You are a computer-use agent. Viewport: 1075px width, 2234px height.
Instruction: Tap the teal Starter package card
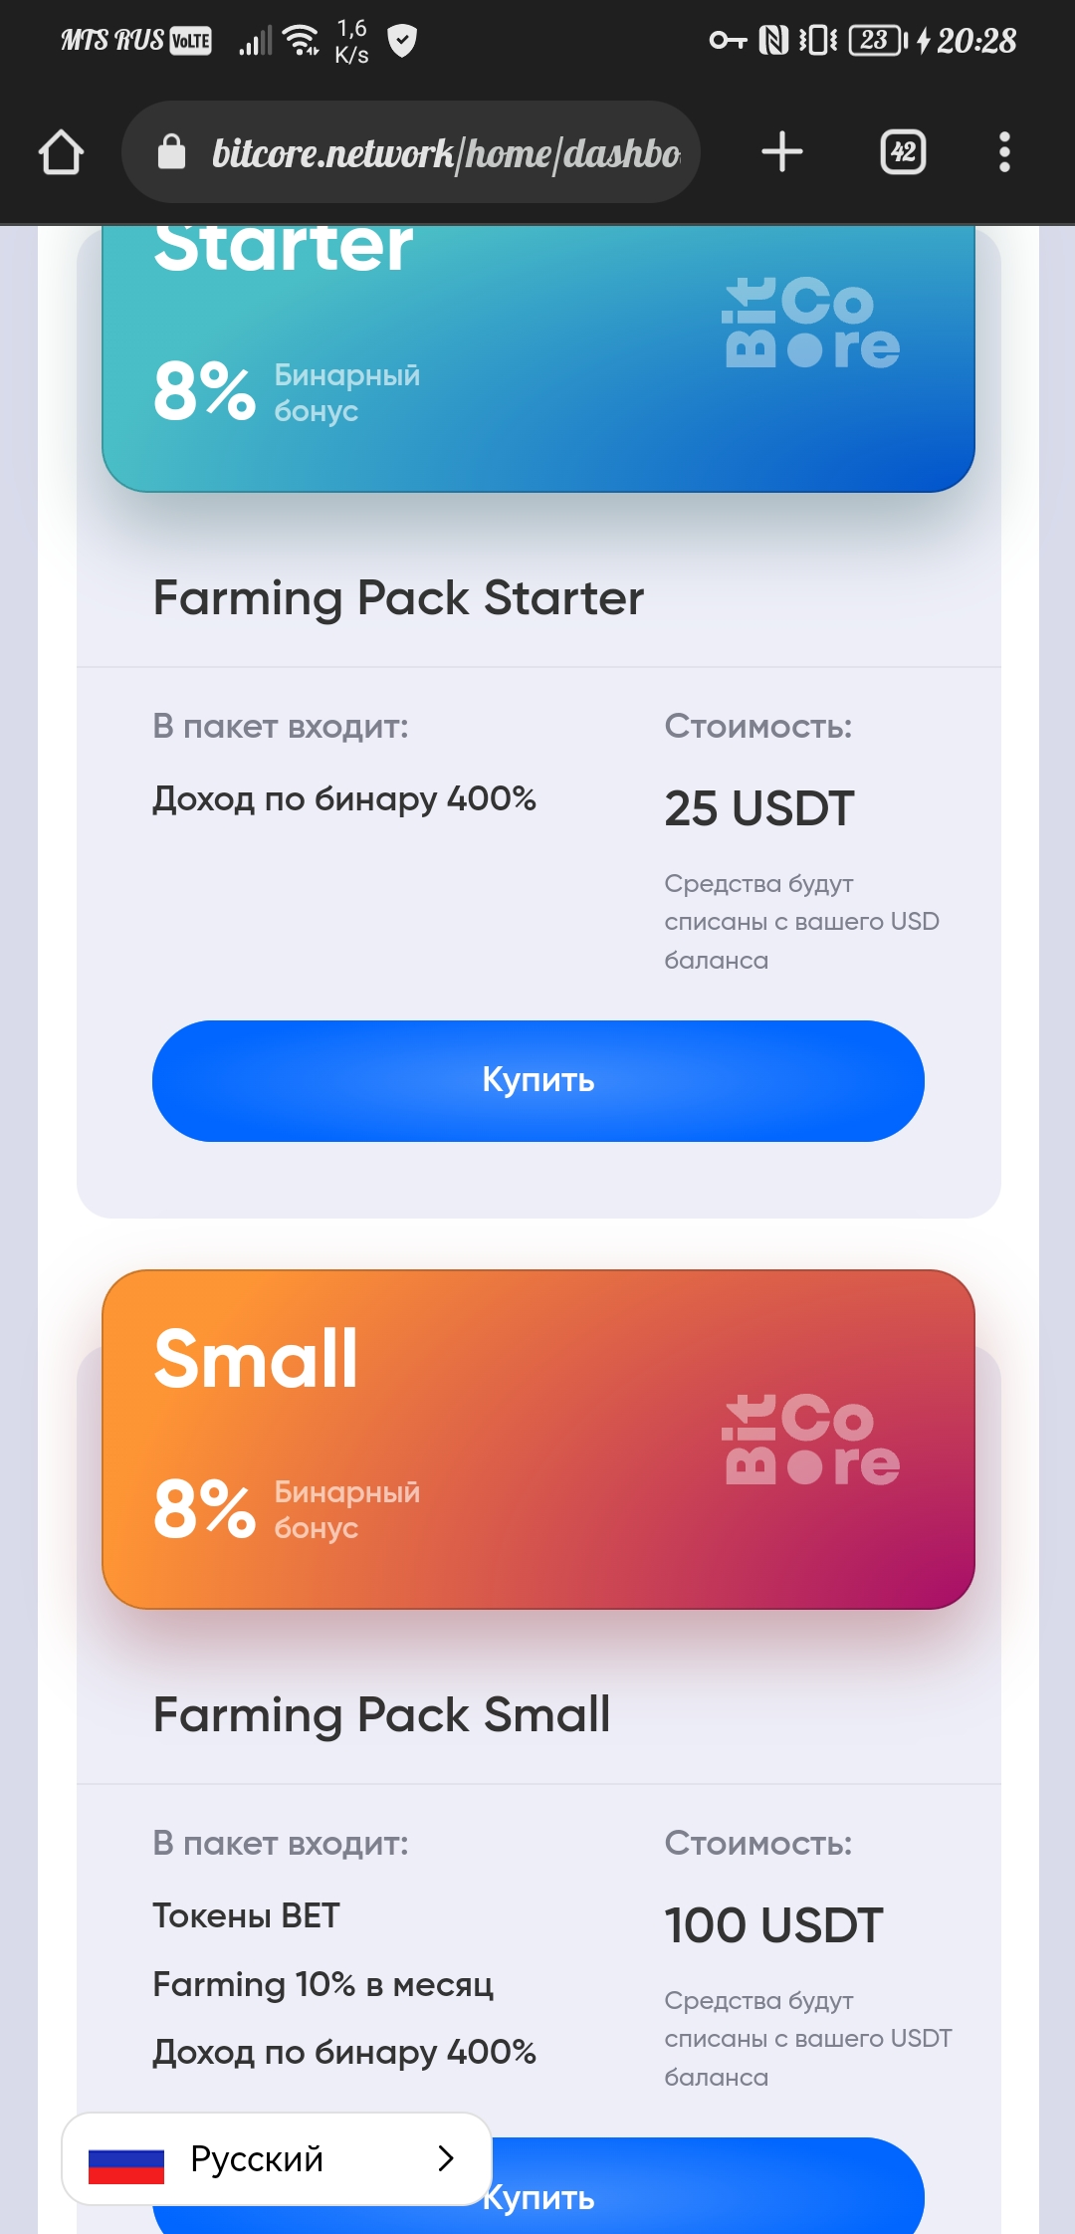coord(538,358)
